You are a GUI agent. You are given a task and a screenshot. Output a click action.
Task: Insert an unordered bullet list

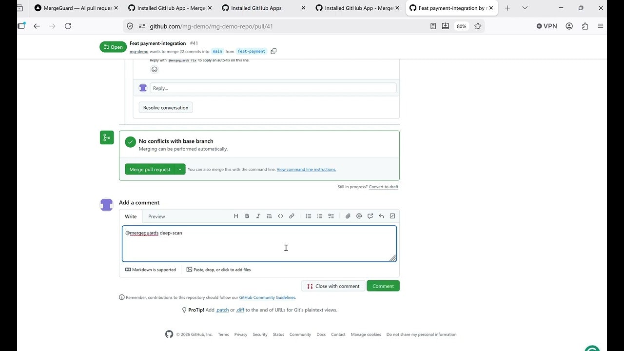pos(320,216)
